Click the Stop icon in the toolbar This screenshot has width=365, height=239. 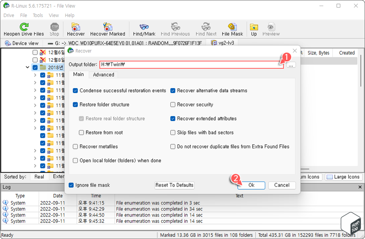(x=54, y=28)
